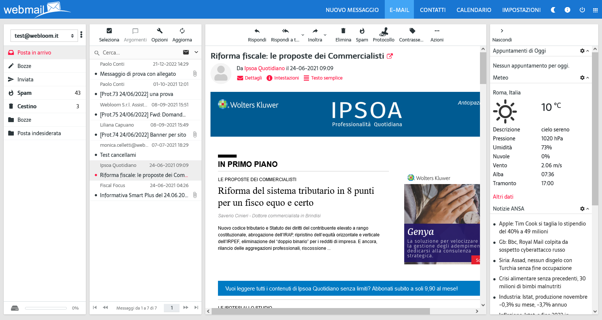Click the info icon in header
Screen dimensions: 602x320
567,10
